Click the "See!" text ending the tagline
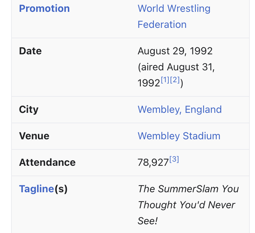 (148, 221)
